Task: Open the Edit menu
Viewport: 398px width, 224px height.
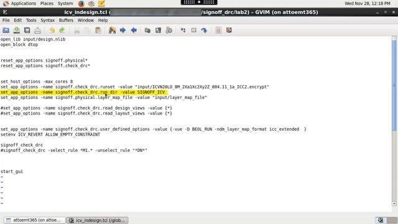Action: [18, 21]
